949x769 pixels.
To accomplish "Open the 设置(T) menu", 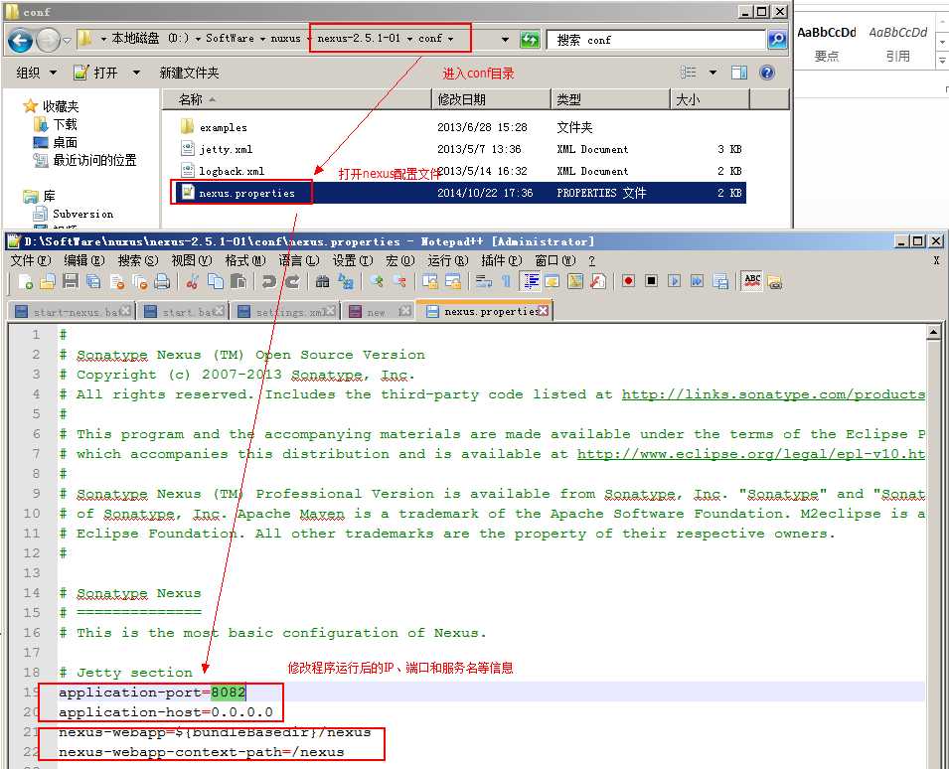I will (x=352, y=260).
